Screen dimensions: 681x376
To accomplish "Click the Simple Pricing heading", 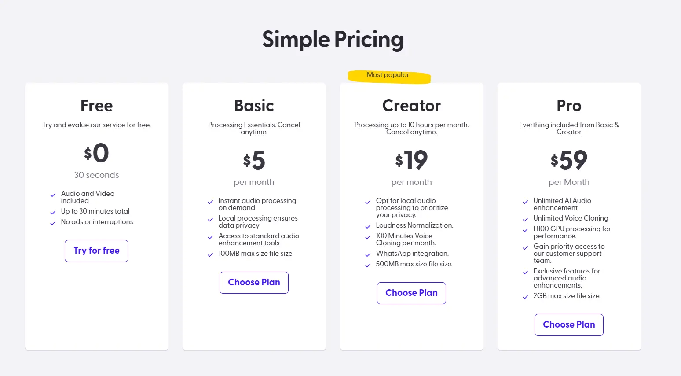I will pyautogui.click(x=333, y=40).
